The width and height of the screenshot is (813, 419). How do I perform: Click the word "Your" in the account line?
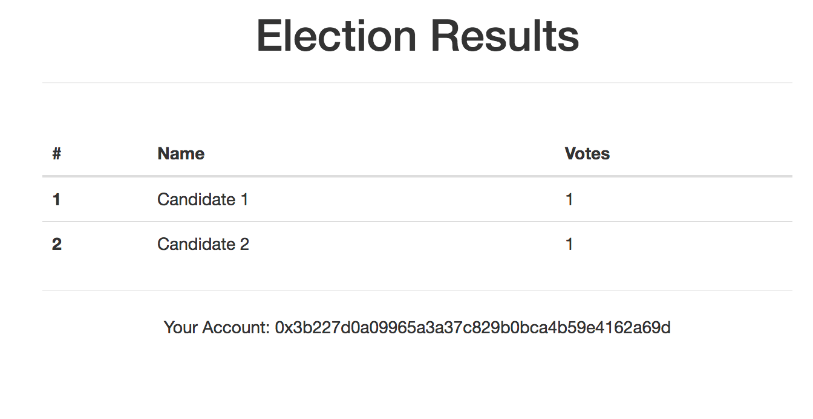[181, 328]
